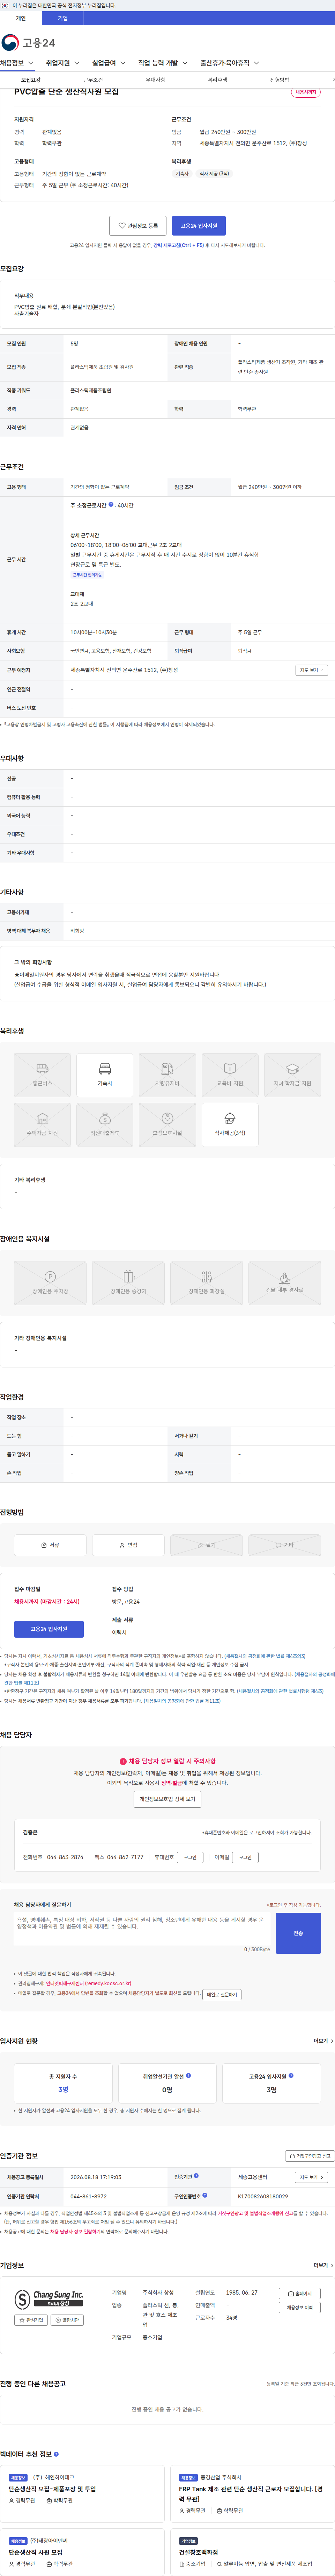Click the 필기 screening step icon
Viewport: 335px width, 2576px height.
tap(206, 1545)
